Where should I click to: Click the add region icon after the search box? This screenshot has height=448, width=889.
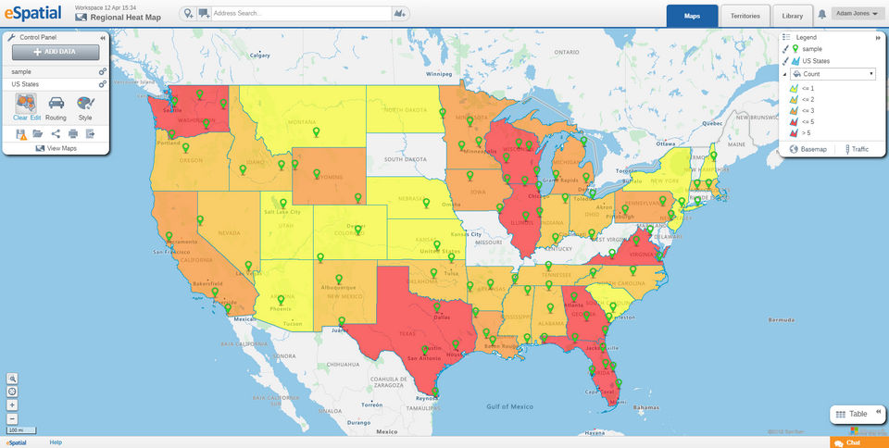tap(401, 13)
